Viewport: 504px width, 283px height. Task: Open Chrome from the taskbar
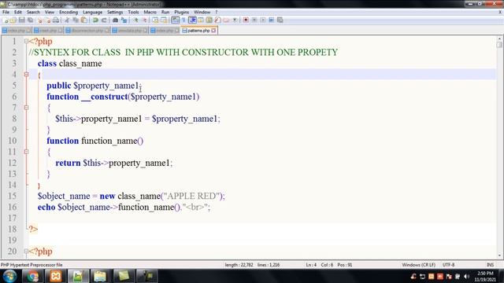coord(32,276)
